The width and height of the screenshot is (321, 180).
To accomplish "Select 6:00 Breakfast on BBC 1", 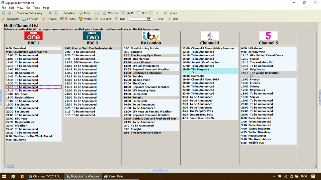I will coord(34,48).
